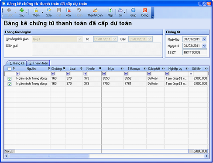Expand toolbar overflow options arrow
Viewport: 213px width, 163px height.
pos(153,17)
